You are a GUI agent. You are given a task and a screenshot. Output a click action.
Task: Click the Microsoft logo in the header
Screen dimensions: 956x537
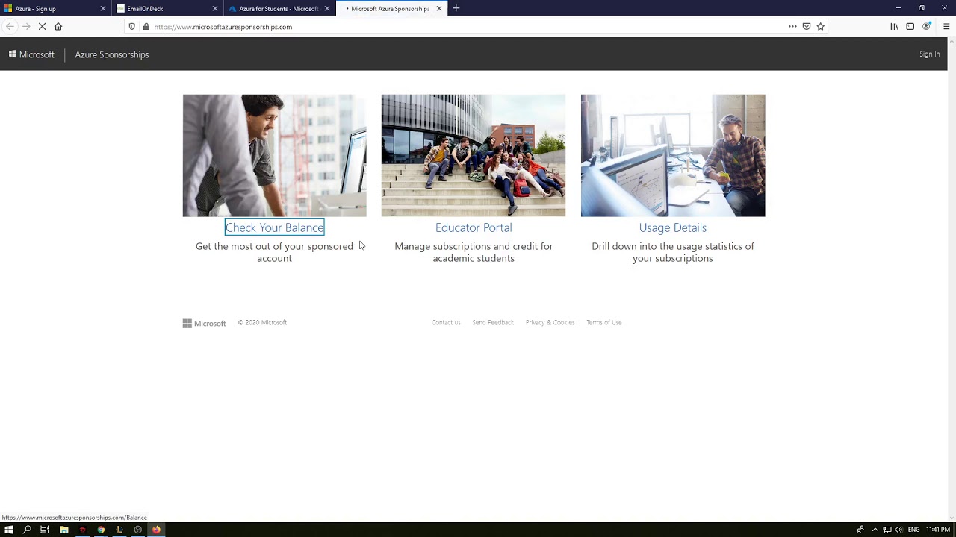click(31, 54)
